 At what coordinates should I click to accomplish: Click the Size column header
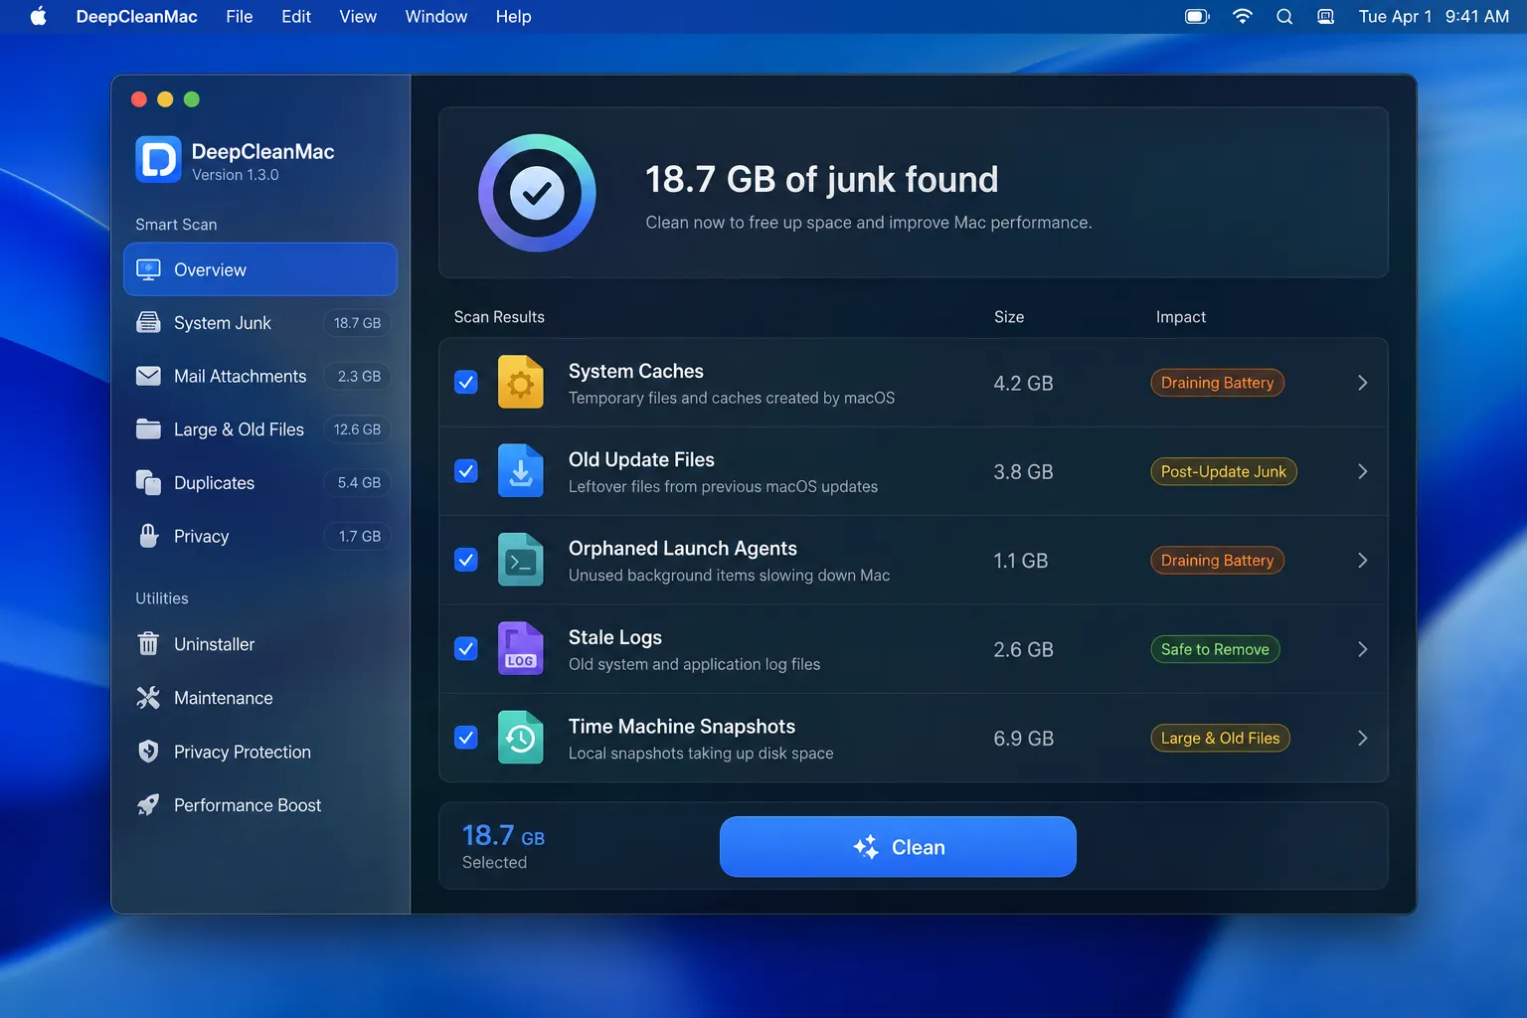[1009, 317]
